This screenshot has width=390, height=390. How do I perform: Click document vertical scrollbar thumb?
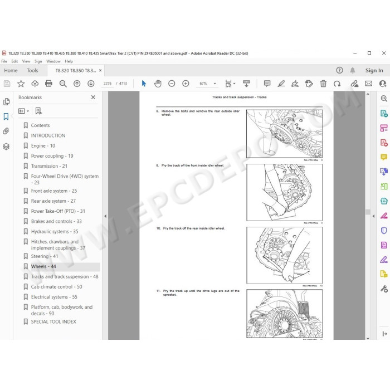(368, 212)
